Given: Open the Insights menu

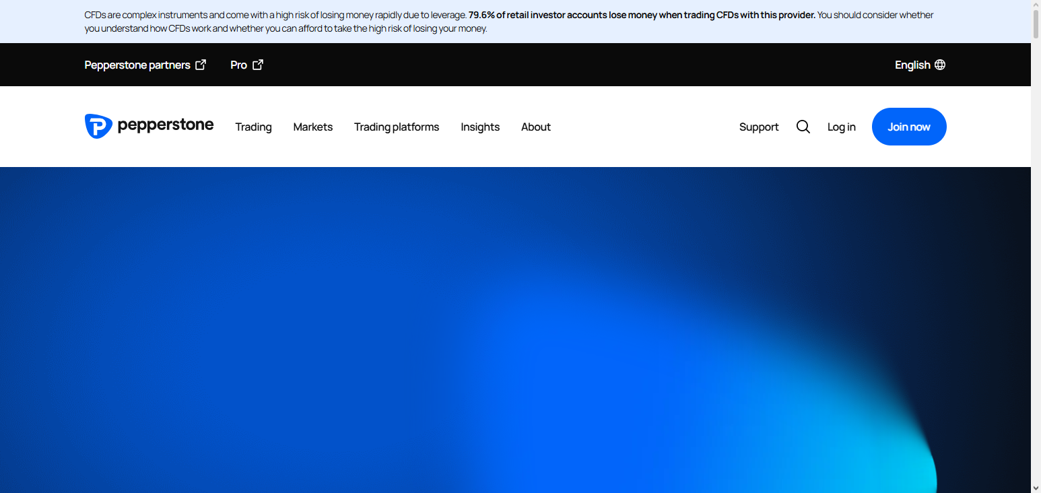Looking at the screenshot, I should 480,127.
